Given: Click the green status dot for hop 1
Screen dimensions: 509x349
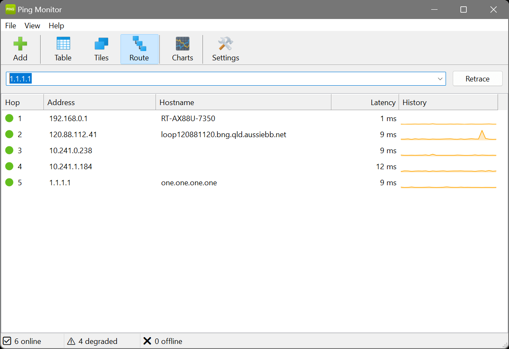Looking at the screenshot, I should coord(9,118).
